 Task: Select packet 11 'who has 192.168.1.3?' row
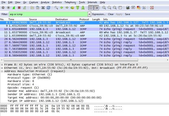(84, 32)
